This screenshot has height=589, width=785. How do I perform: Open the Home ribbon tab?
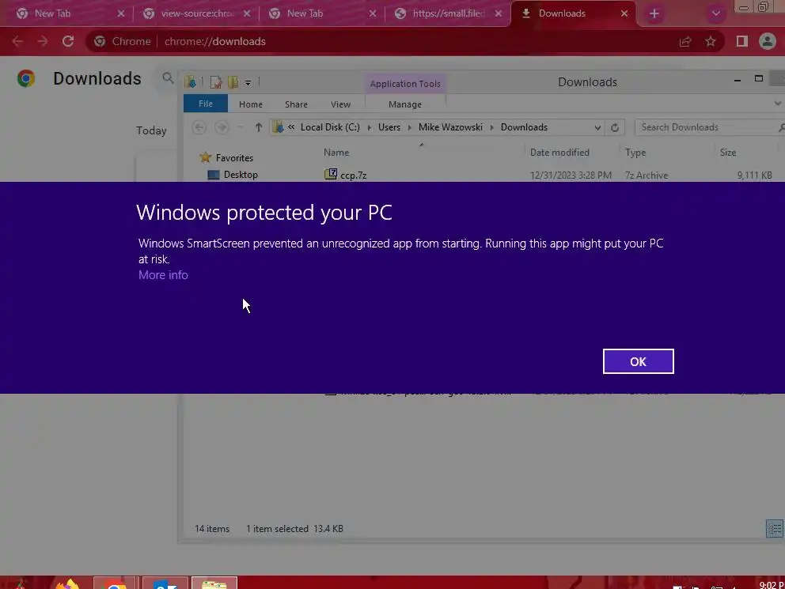click(x=250, y=104)
